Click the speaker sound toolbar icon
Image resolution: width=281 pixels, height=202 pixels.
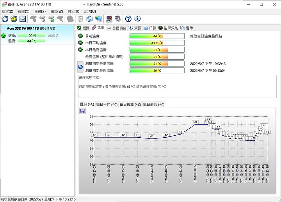[118, 19]
